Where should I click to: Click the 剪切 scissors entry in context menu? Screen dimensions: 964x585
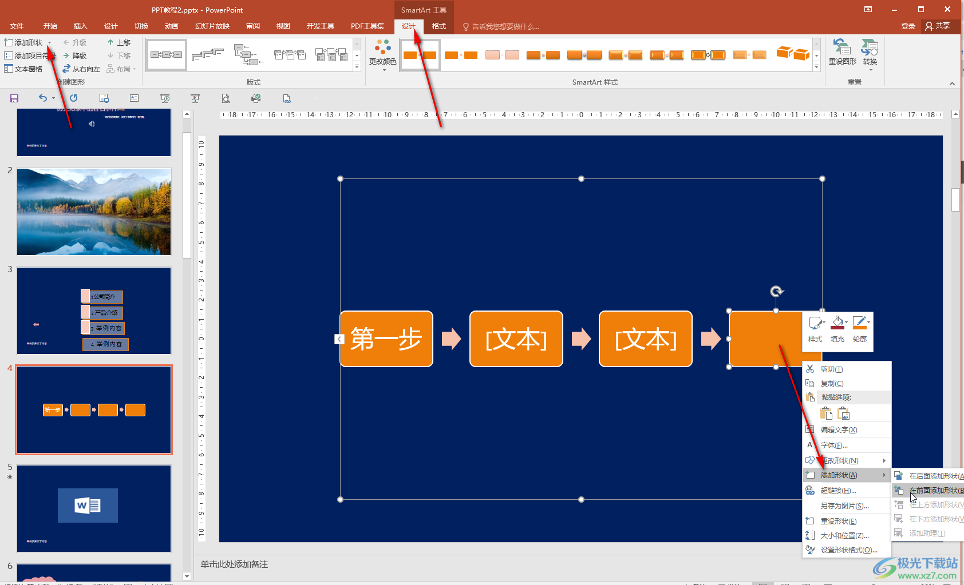tap(831, 369)
